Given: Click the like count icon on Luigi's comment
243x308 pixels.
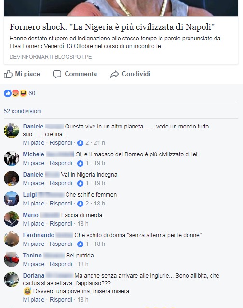Looking at the screenshot, I should click(x=80, y=204).
